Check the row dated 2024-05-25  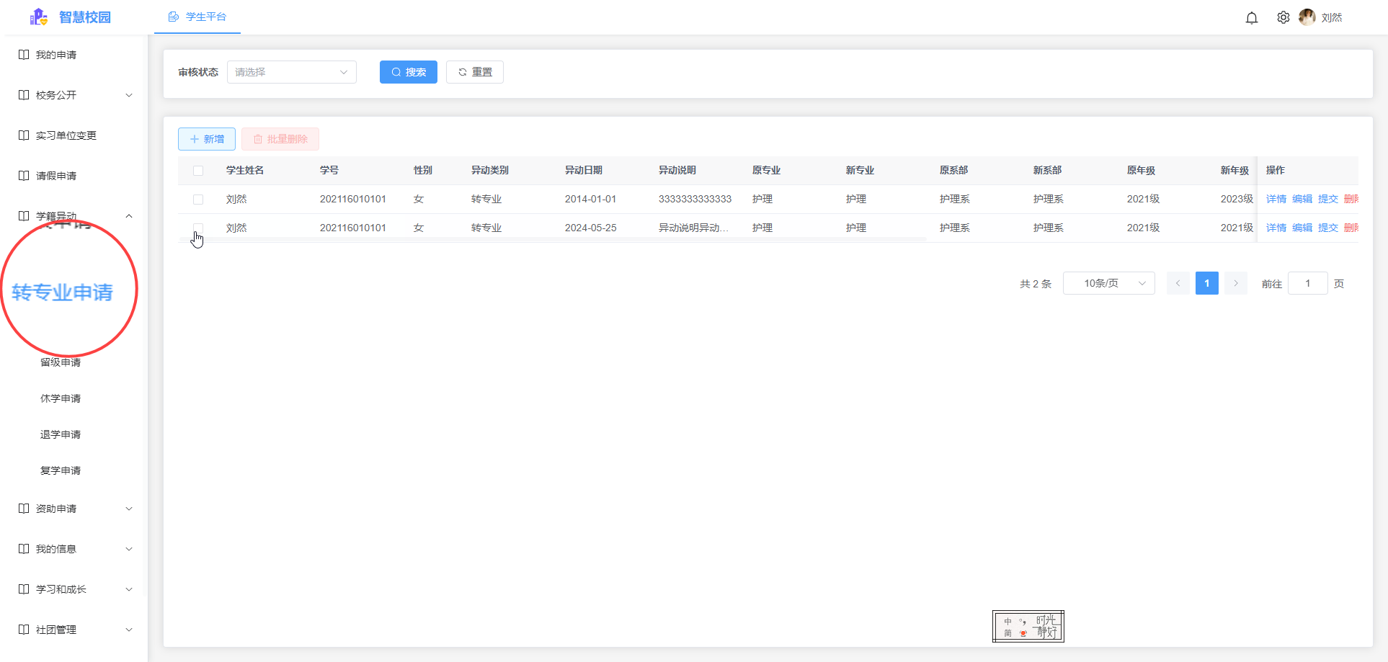(198, 228)
